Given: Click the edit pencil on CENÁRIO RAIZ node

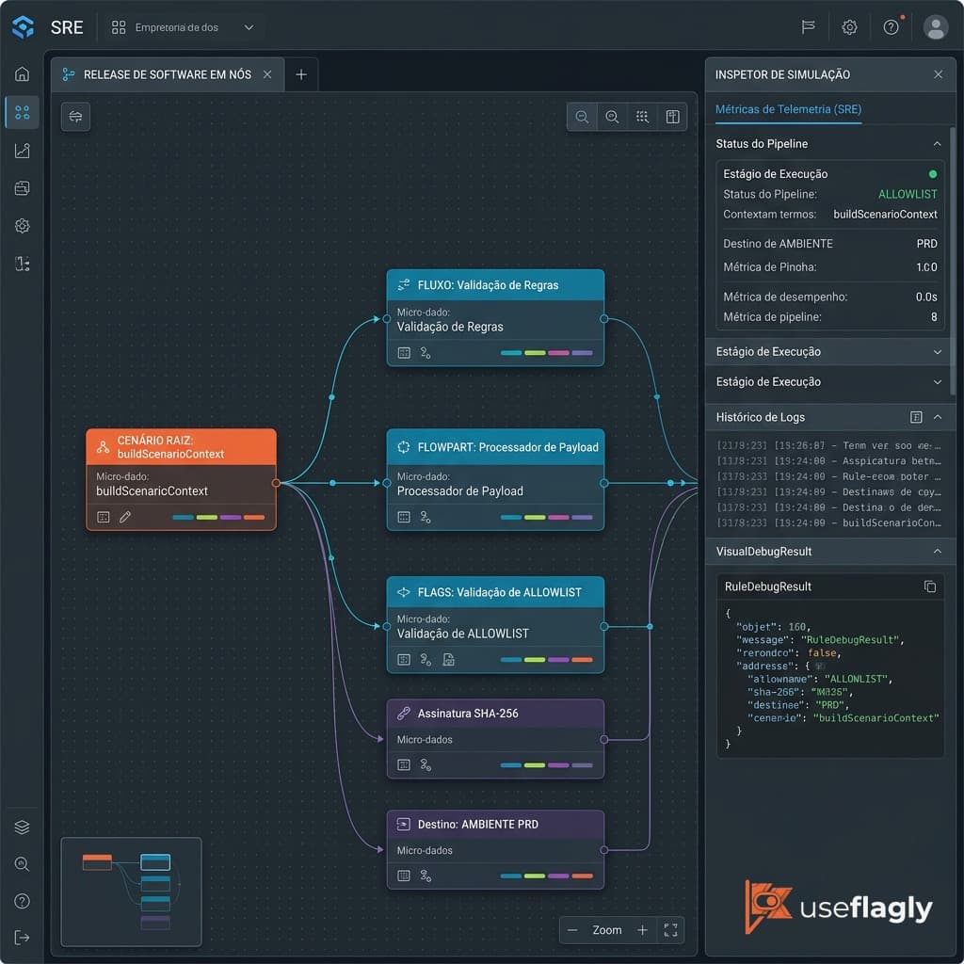Looking at the screenshot, I should [x=125, y=517].
